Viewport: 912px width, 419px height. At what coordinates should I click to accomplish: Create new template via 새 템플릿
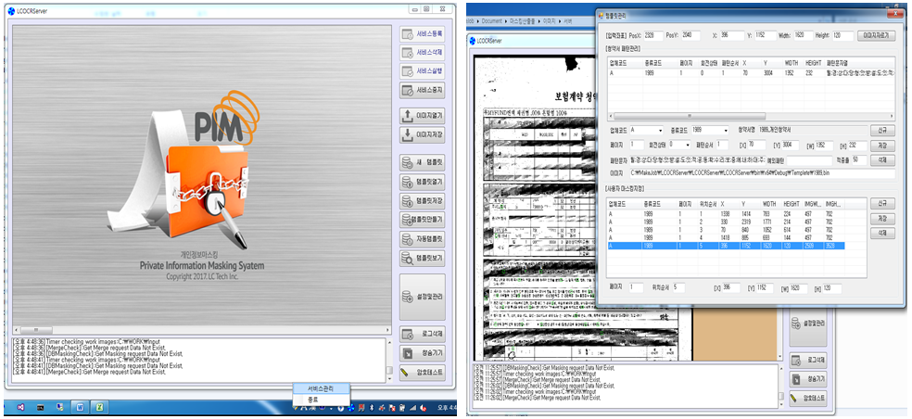423,162
